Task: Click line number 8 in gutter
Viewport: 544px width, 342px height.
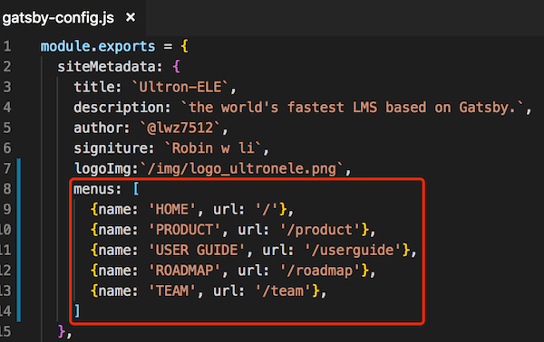Action: click(7, 189)
